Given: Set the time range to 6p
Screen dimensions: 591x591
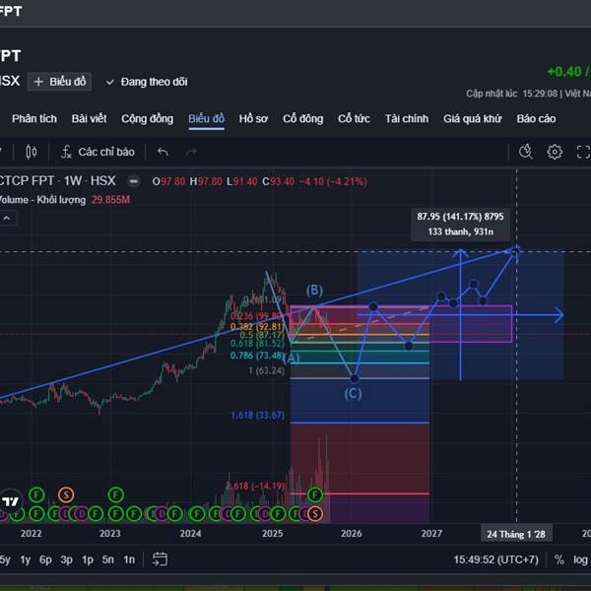Looking at the screenshot, I should (45, 559).
